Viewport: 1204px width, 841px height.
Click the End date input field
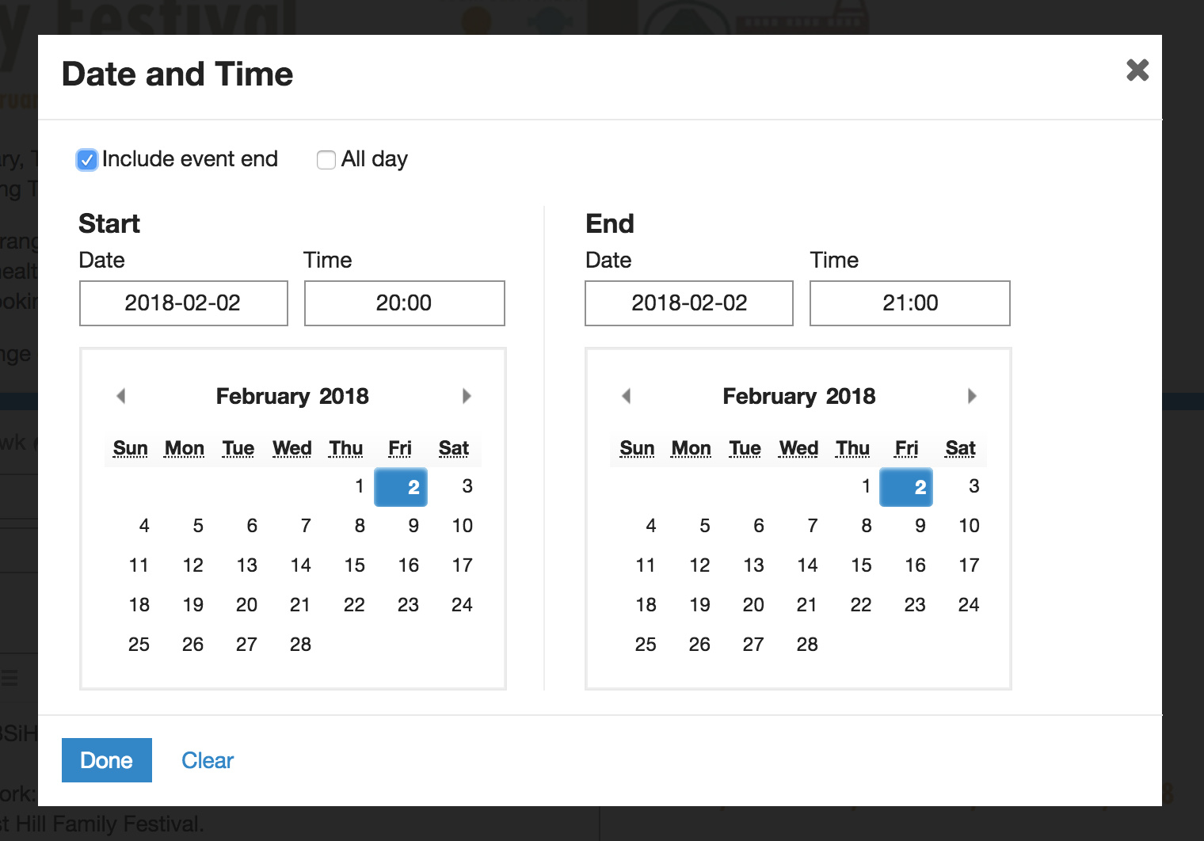[x=689, y=303]
